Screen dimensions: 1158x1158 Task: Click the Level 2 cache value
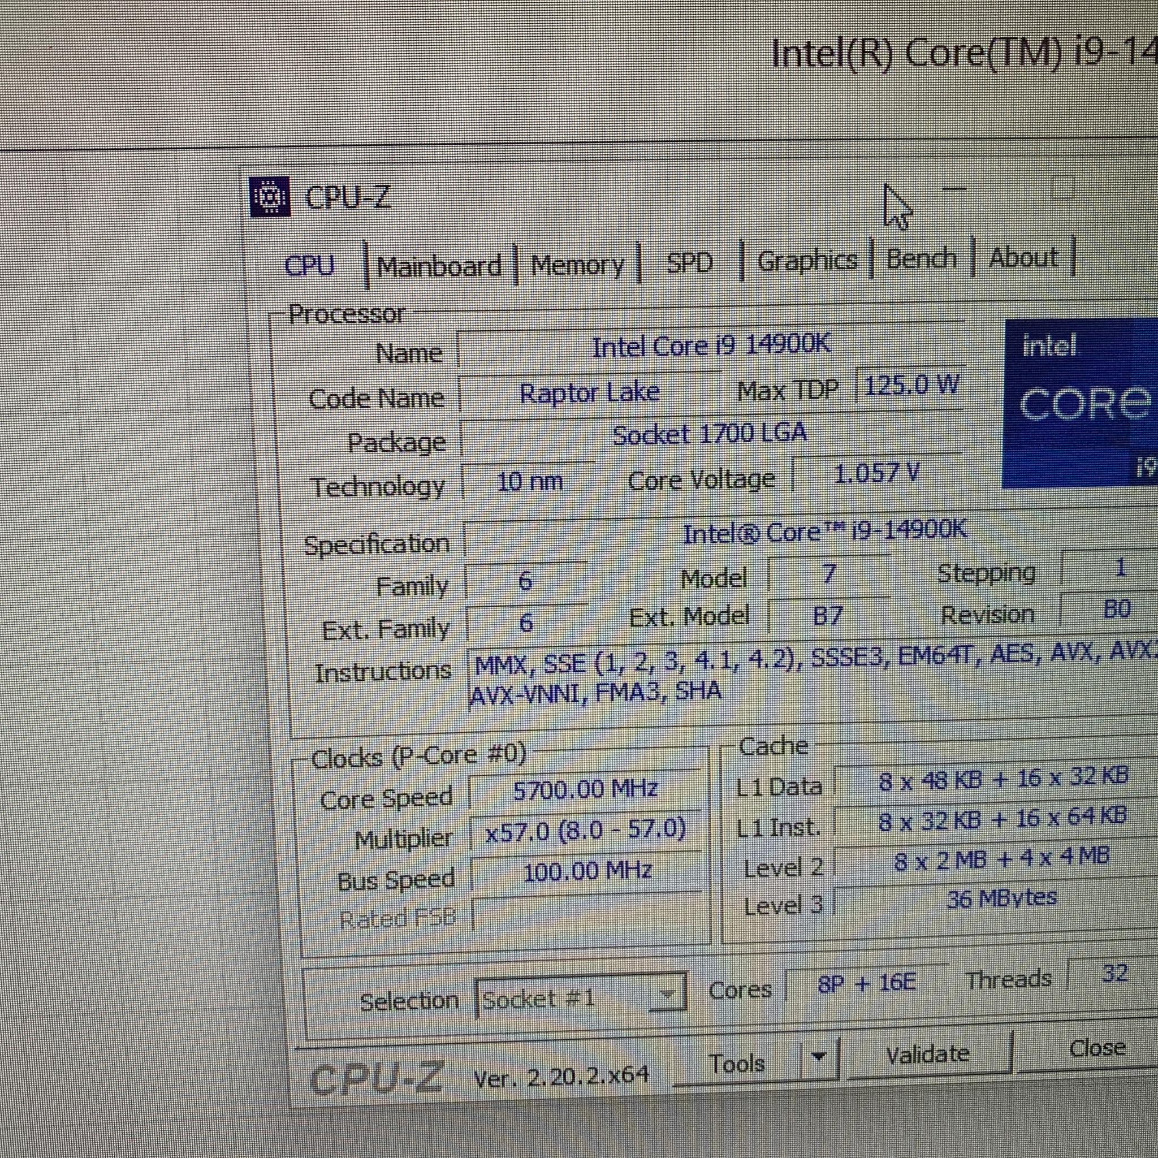pos(1001,859)
